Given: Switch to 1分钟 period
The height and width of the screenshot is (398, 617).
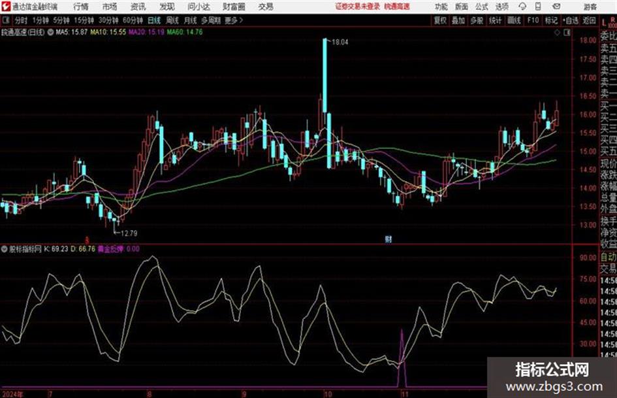Looking at the screenshot, I should tap(40, 20).
